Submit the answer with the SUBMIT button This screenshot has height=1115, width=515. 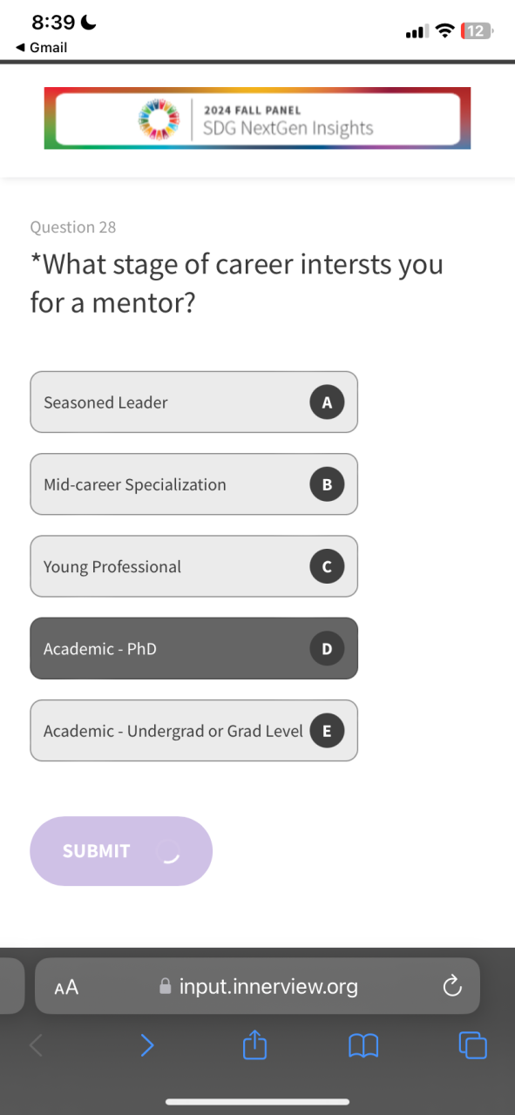tap(121, 851)
